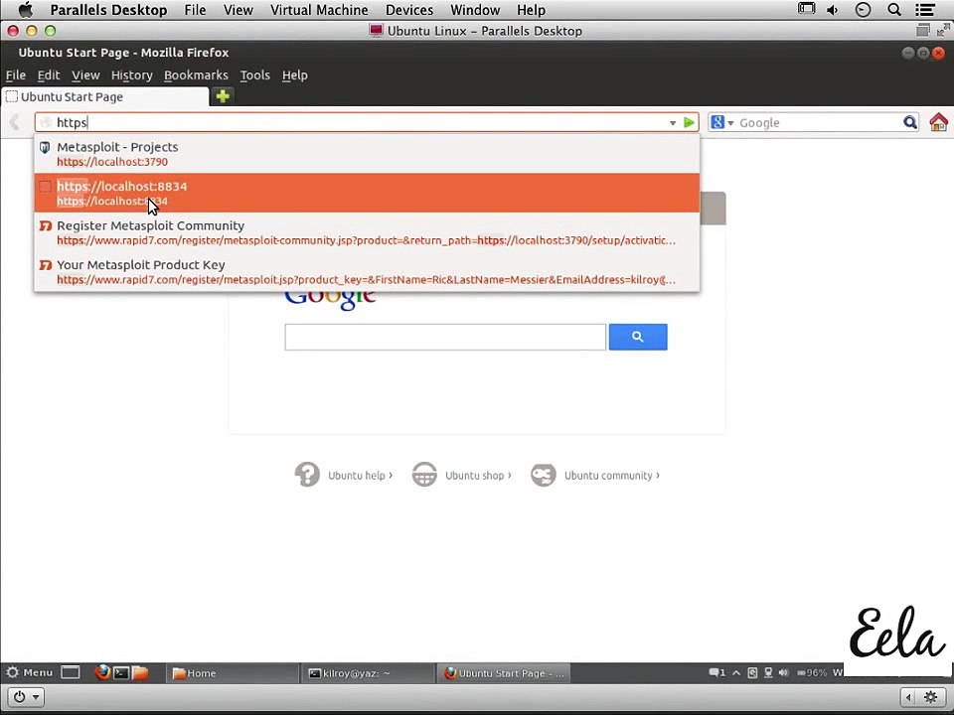Switch to Ubuntu Start Page taskbar button
954x715 pixels.
504,673
